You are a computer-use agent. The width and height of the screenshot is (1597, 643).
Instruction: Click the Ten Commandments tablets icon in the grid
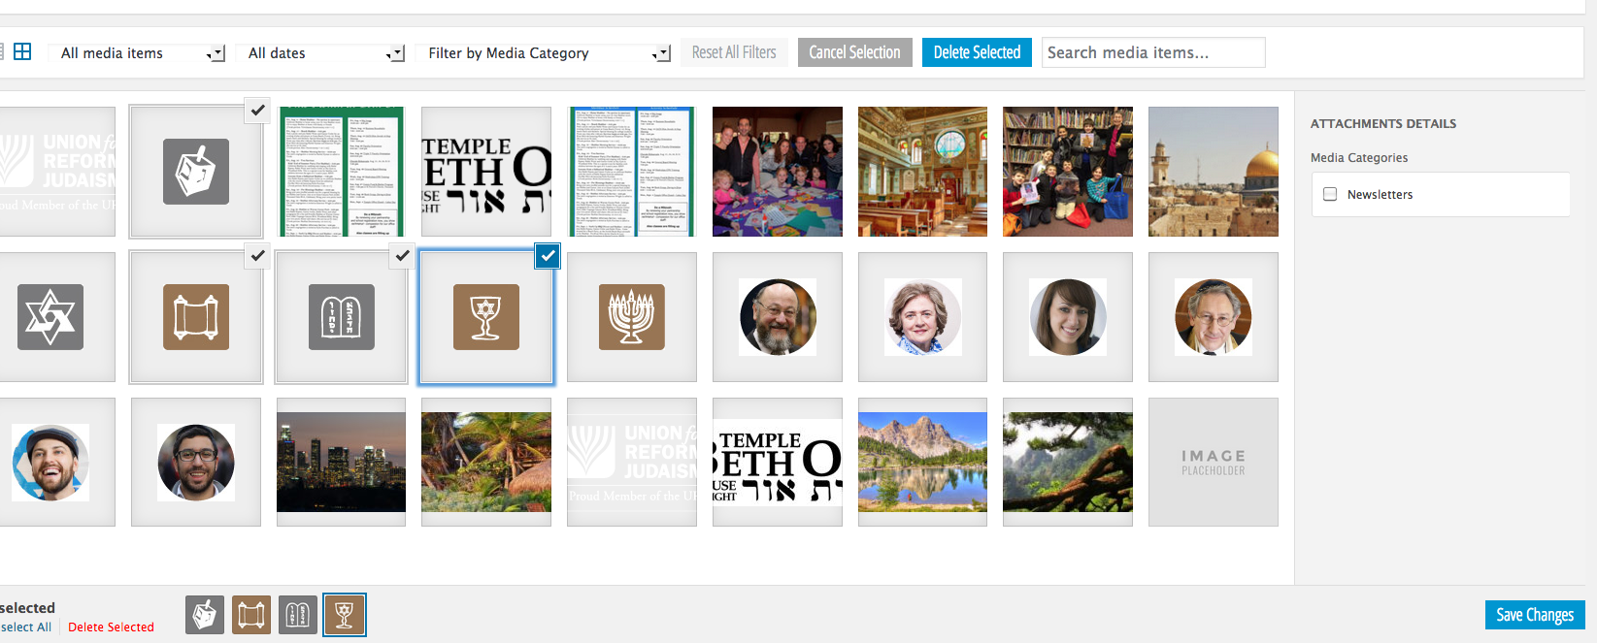point(341,317)
